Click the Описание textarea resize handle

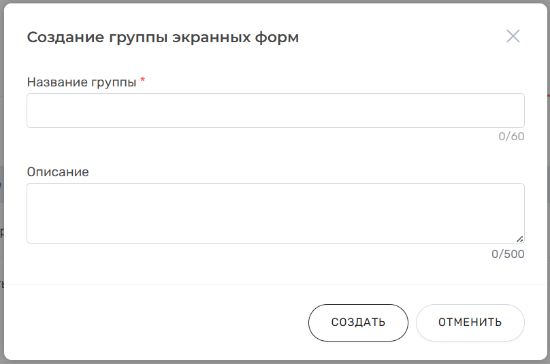520,239
